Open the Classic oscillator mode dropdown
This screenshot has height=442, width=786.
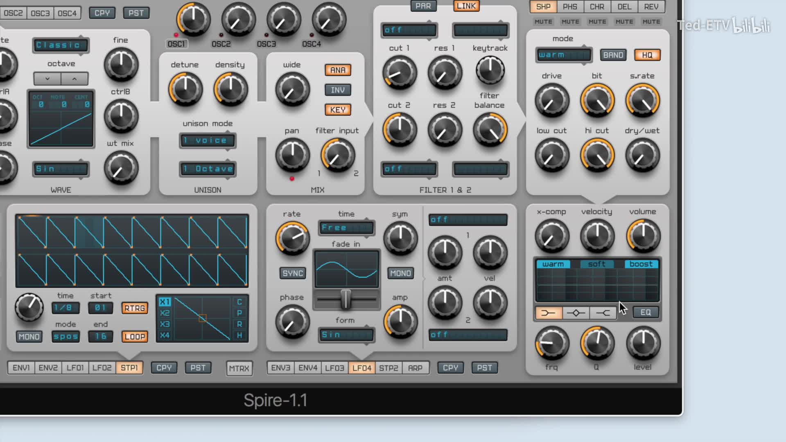[60, 45]
